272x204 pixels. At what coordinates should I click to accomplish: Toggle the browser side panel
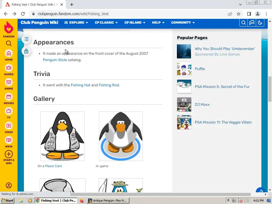tap(249, 14)
